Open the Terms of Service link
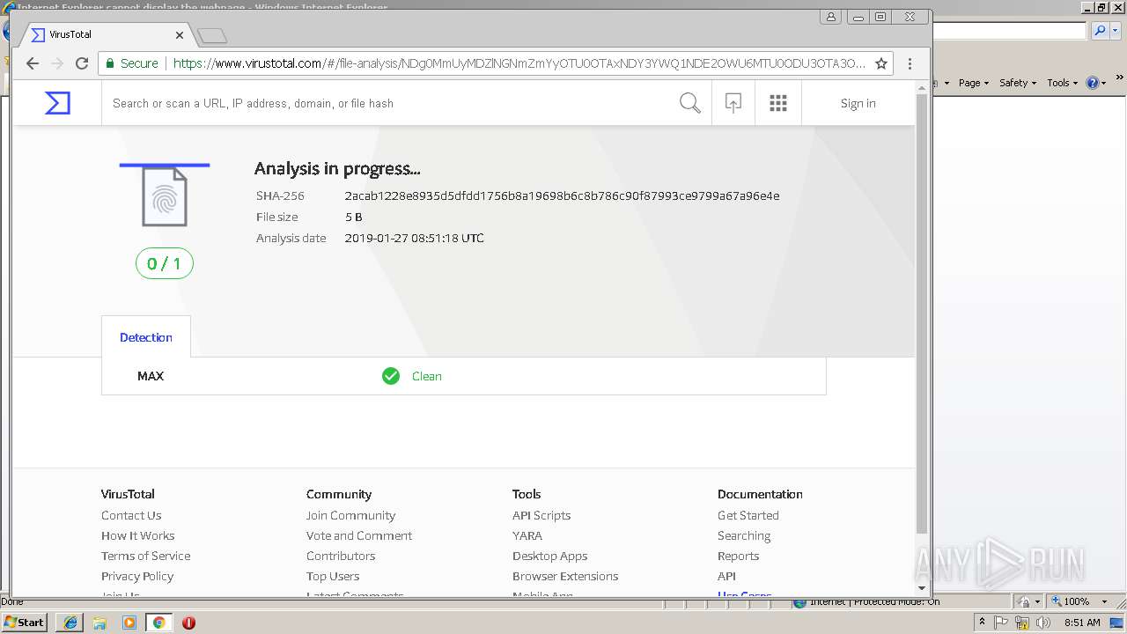The width and height of the screenshot is (1127, 634). coord(145,556)
